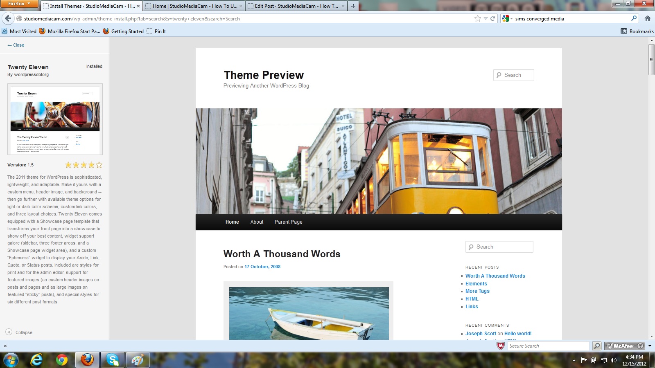Click the page scrollbar up arrow

click(x=651, y=40)
